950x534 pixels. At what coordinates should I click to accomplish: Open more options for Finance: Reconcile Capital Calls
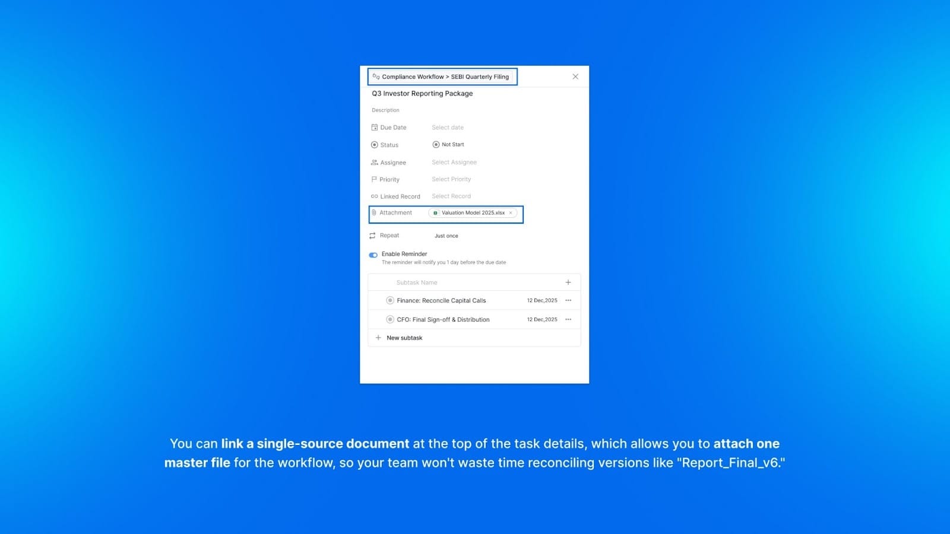568,300
